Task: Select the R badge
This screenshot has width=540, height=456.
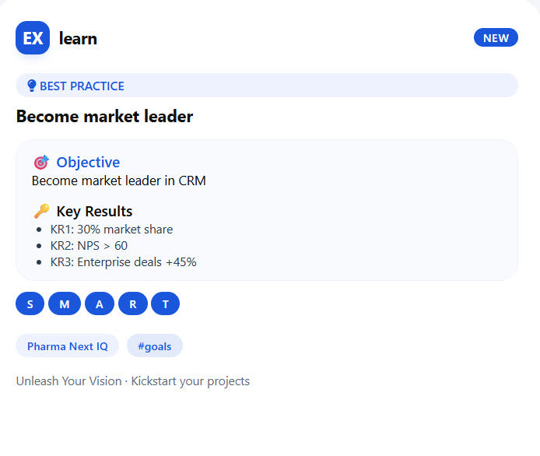Action: pyautogui.click(x=133, y=303)
